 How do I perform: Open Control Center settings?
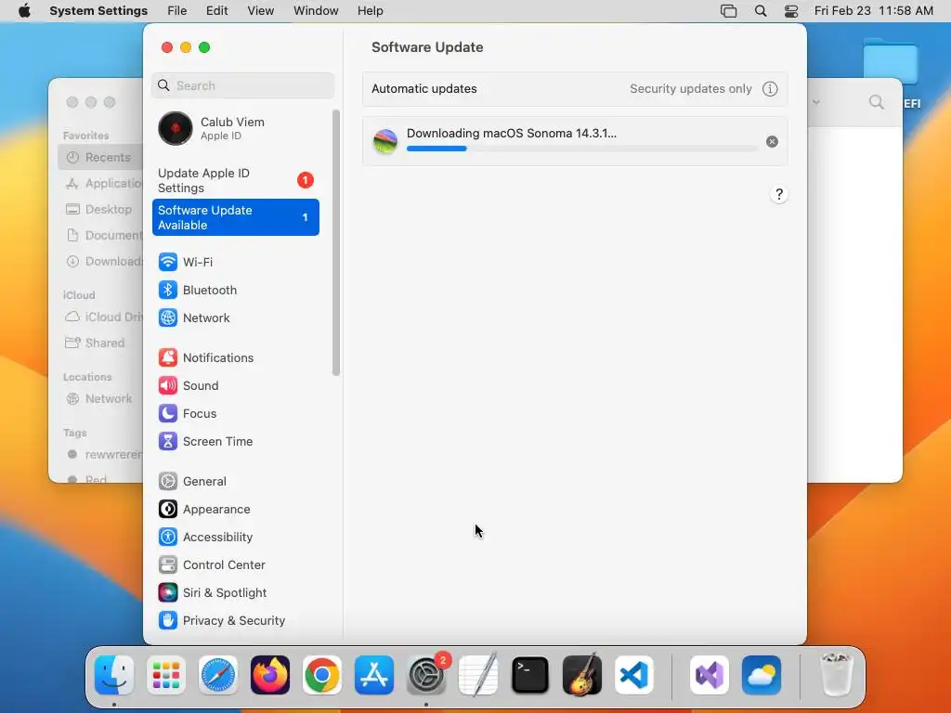tap(235, 565)
